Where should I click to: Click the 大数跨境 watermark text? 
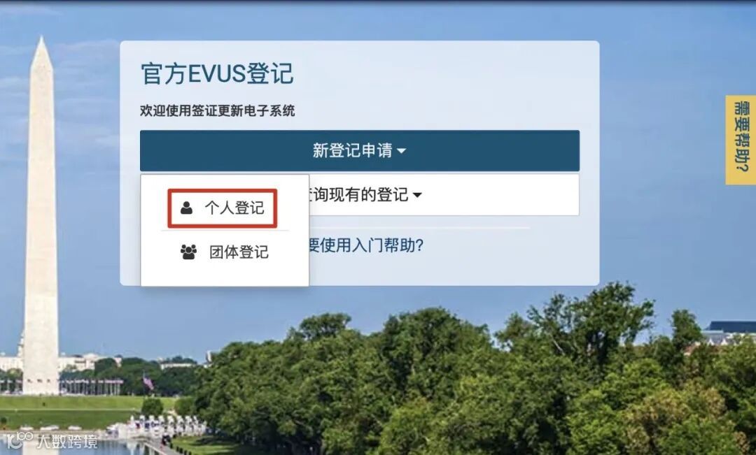point(67,441)
